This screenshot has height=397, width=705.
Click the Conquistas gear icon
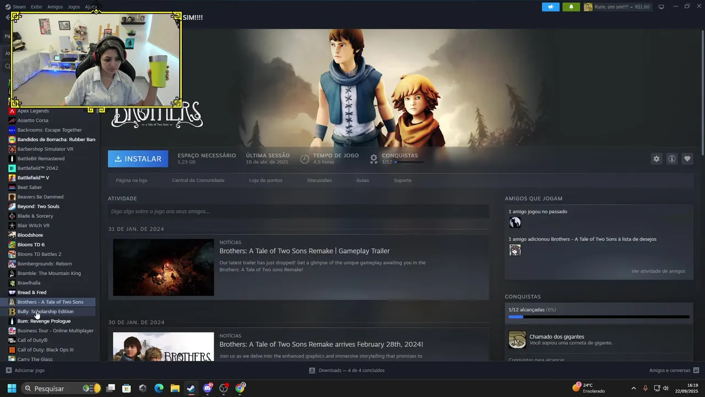373,159
